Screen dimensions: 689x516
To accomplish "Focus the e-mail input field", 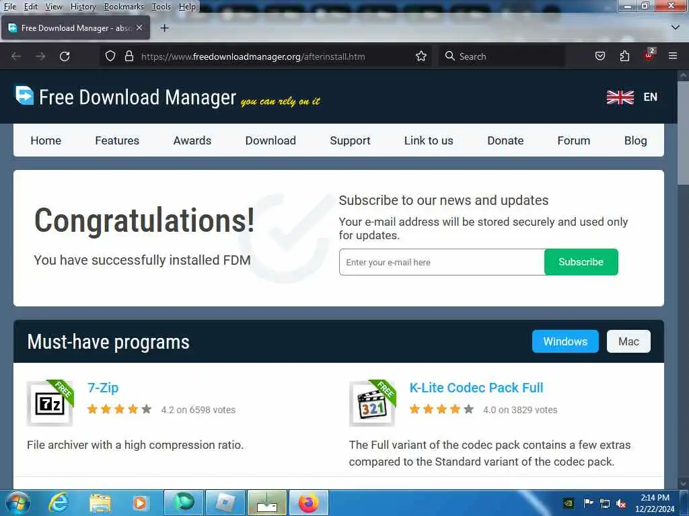I will click(x=441, y=262).
